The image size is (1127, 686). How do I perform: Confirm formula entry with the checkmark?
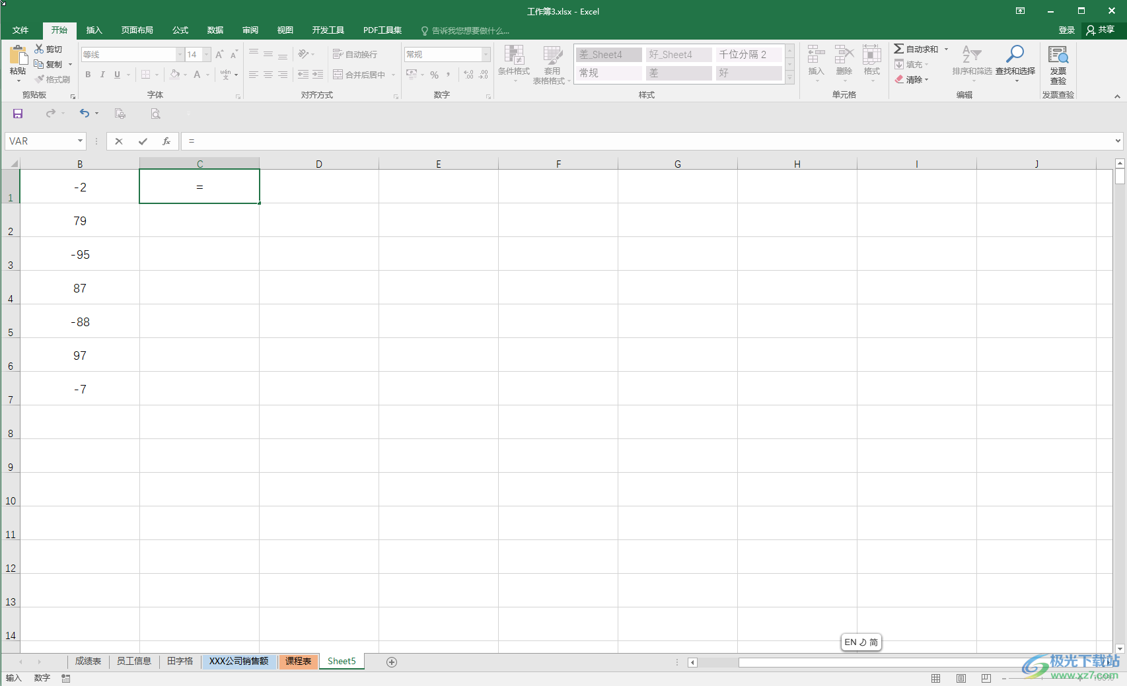click(x=143, y=141)
